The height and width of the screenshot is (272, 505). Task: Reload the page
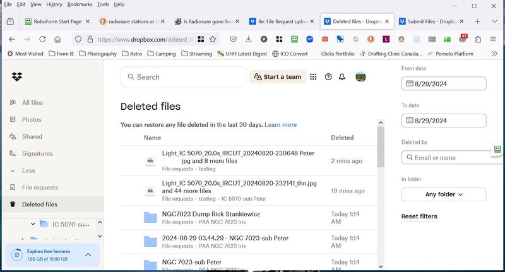click(42, 39)
